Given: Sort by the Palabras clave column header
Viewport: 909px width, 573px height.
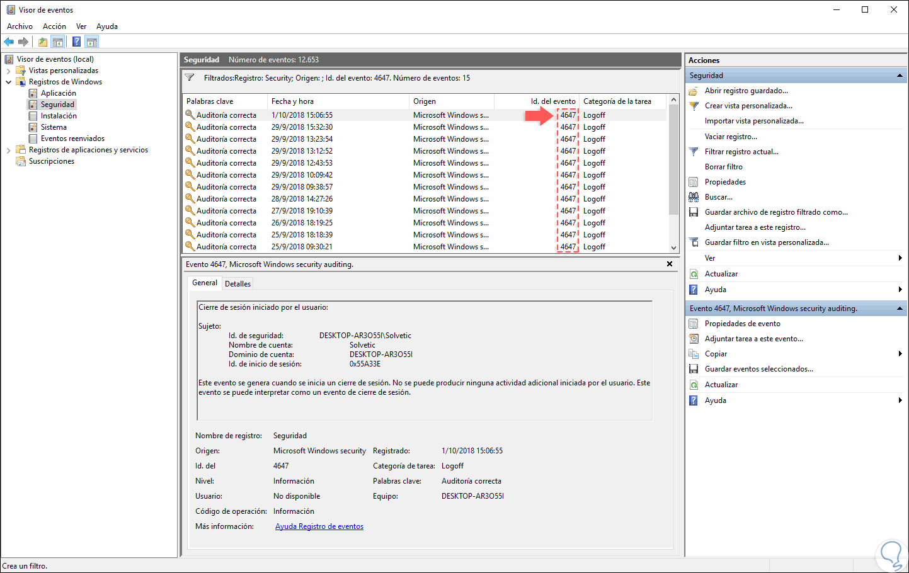Looking at the screenshot, I should tap(225, 101).
